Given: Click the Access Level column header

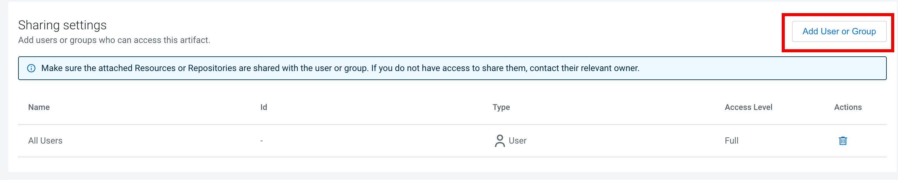Looking at the screenshot, I should [x=748, y=107].
